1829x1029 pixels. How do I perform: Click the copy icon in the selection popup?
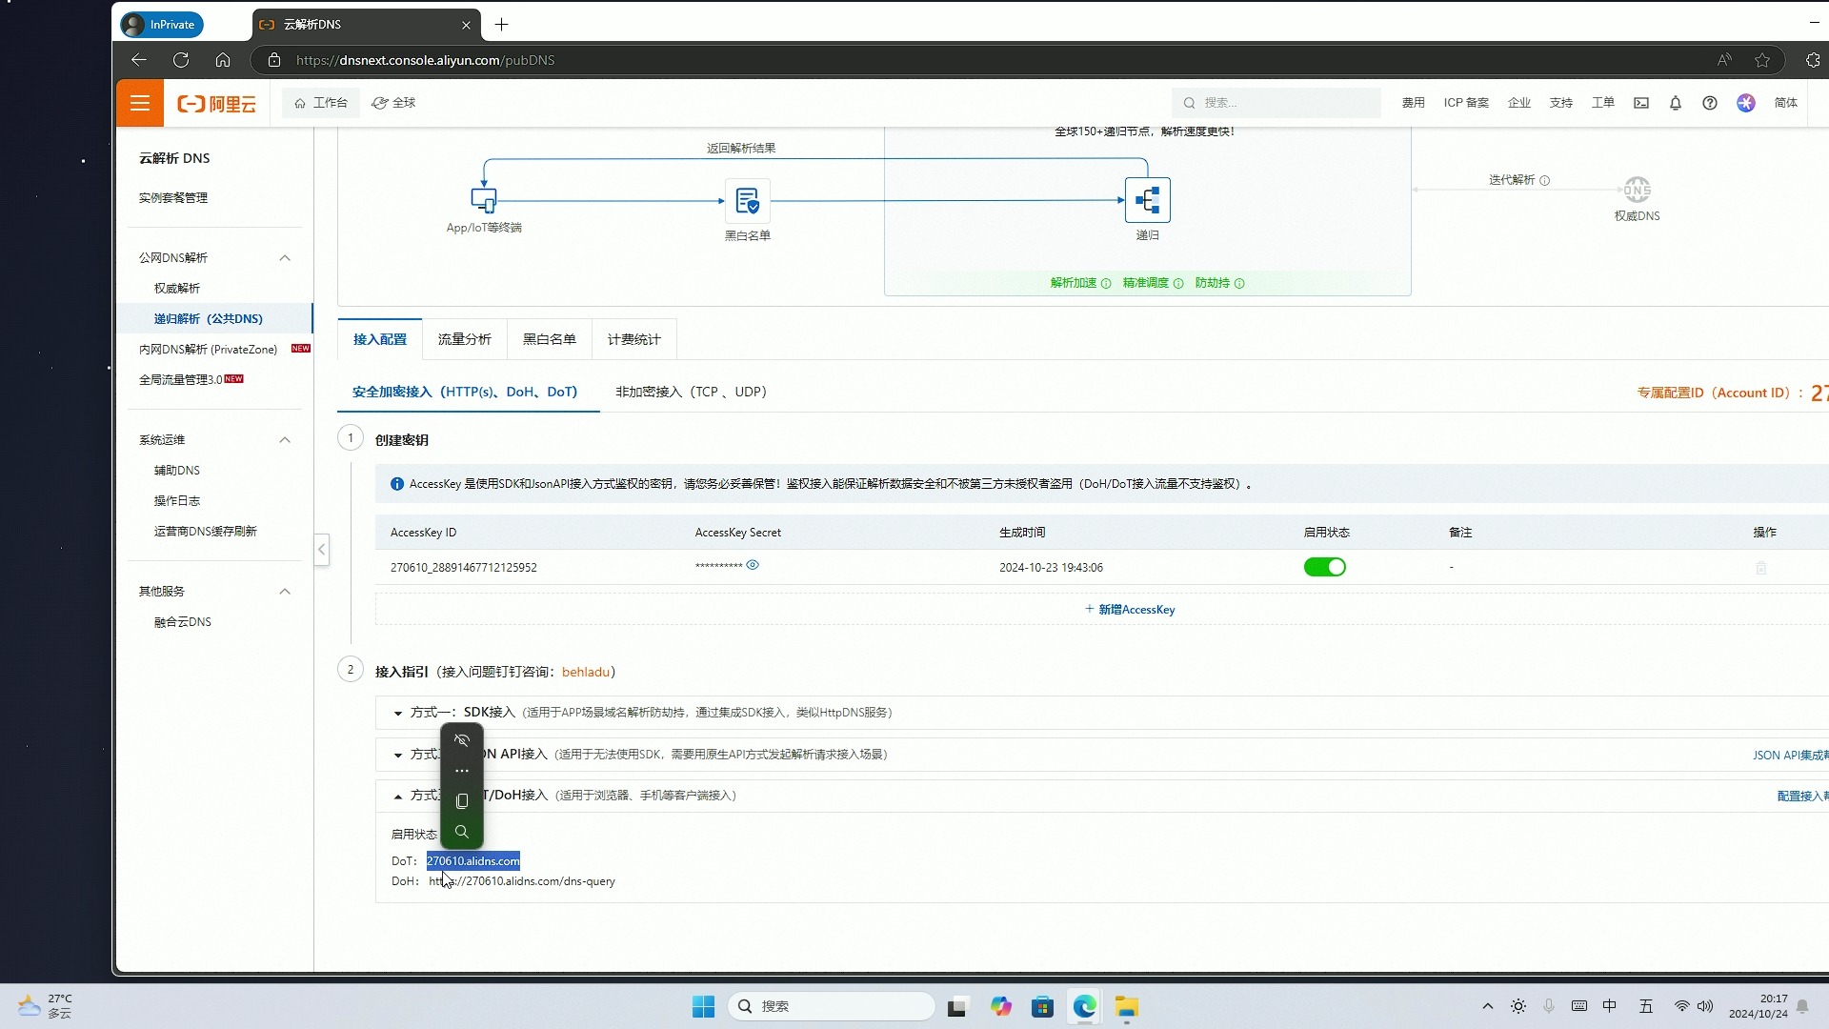(x=462, y=801)
